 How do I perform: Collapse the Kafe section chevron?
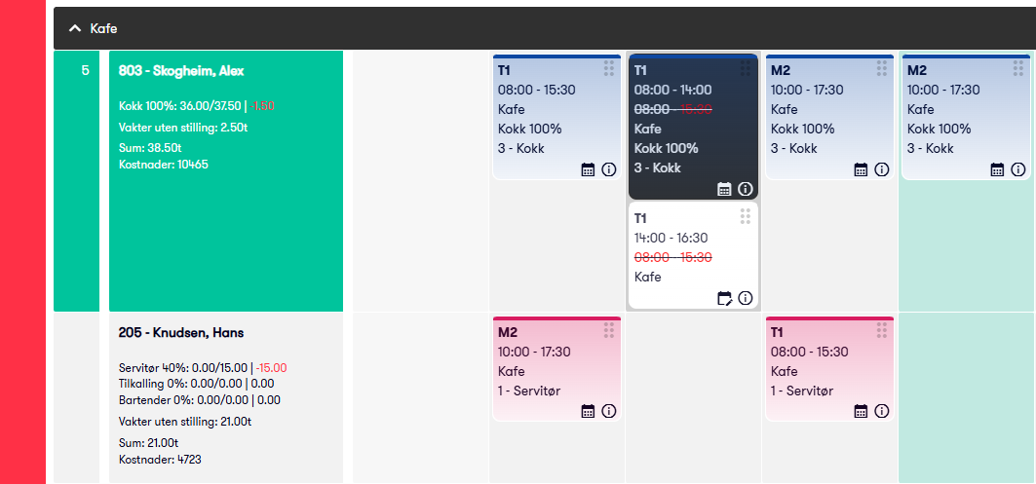(75, 28)
